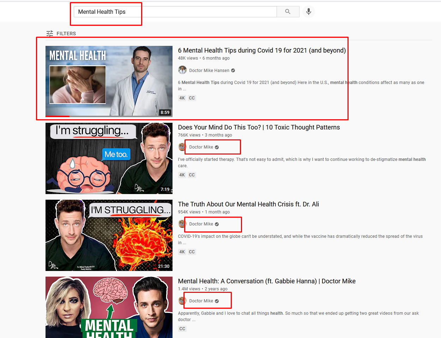The height and width of the screenshot is (338, 441).
Task: Open Doctor Mike avatar under Toxic Thought Patterns
Action: 182,147
